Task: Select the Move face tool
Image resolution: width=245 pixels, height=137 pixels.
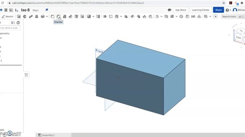Action: tap(144, 16)
